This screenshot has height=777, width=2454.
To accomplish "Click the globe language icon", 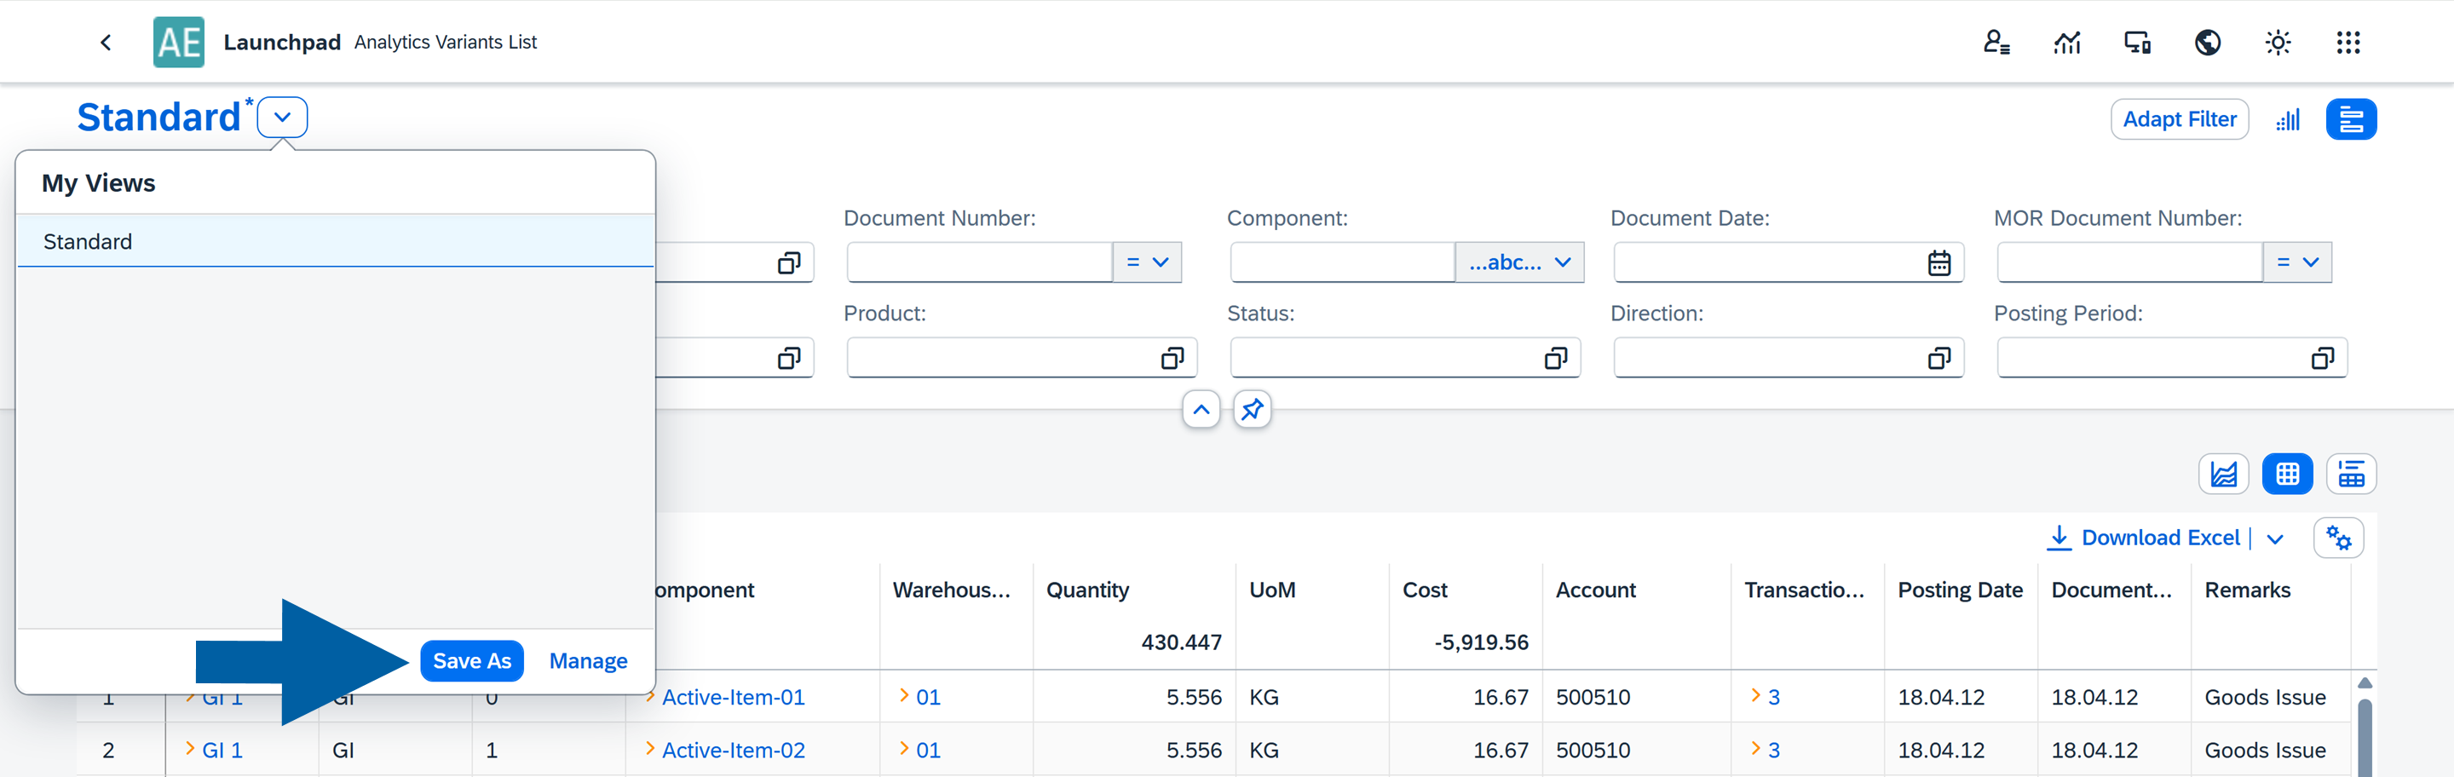I will tap(2207, 42).
